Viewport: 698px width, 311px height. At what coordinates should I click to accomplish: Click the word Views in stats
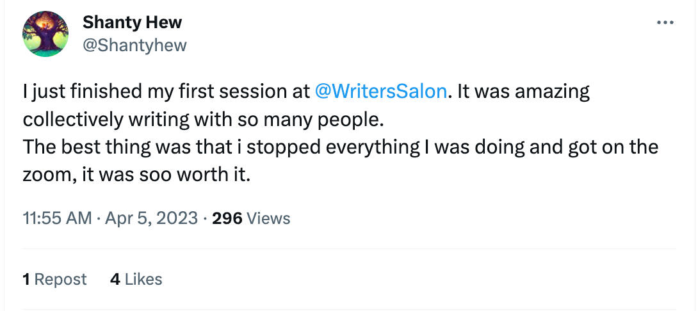click(x=268, y=218)
